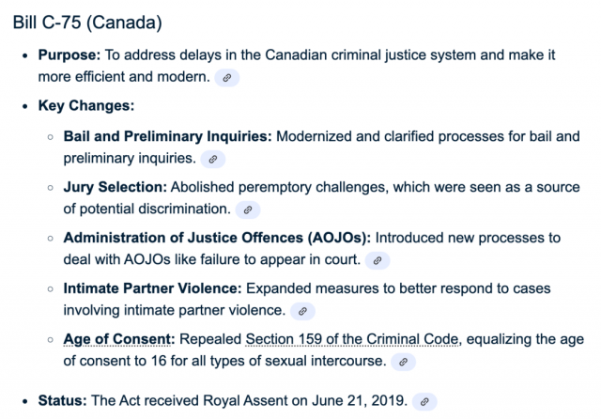Image resolution: width=601 pixels, height=419 pixels.
Task: Open citation link icon after Jury Selection
Action: click(x=248, y=209)
